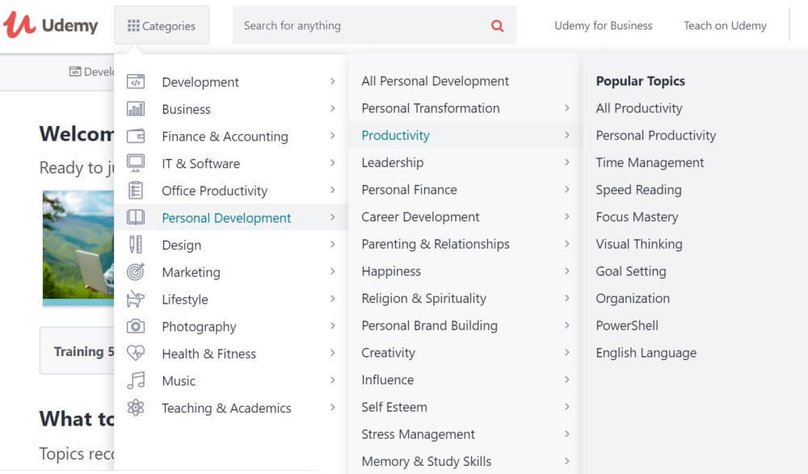Screen dimensions: 808x474
Task: Select Marketing from the category menu
Action: (x=191, y=272)
